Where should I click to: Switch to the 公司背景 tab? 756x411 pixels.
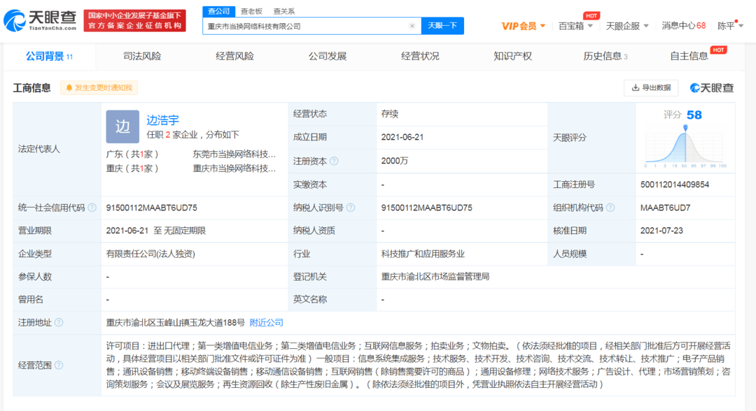(x=49, y=57)
